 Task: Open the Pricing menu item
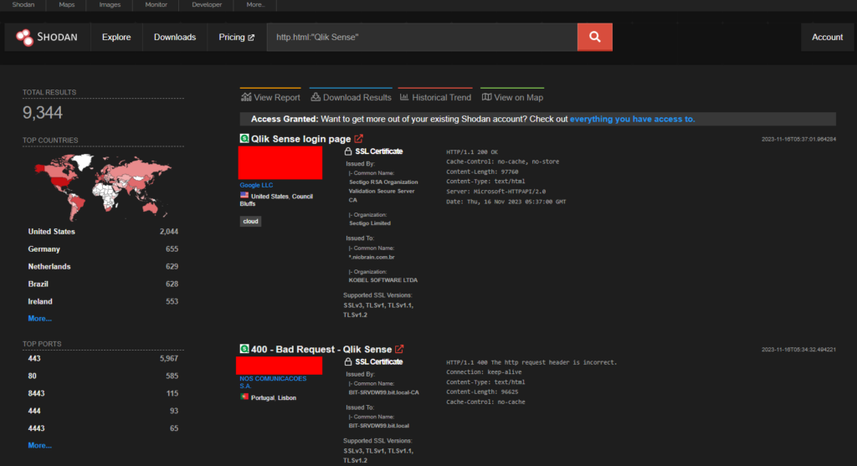pyautogui.click(x=237, y=37)
